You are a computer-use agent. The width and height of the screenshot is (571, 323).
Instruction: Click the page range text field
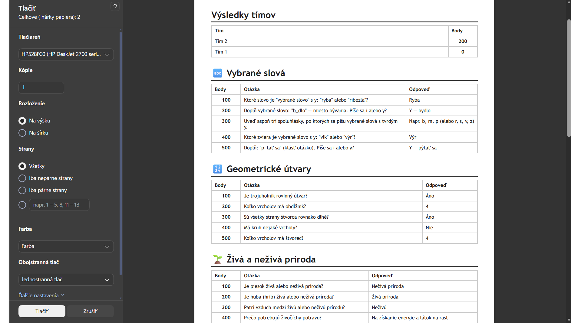tap(59, 205)
